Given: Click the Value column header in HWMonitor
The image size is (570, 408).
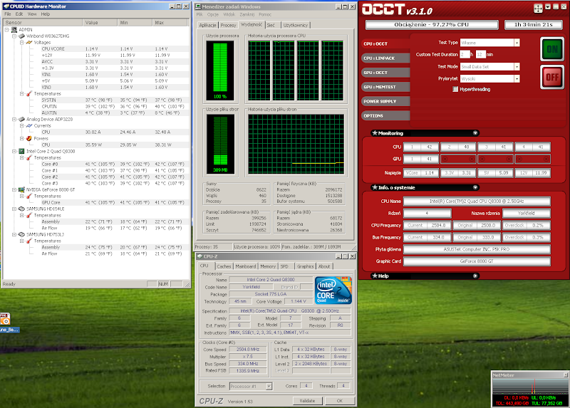Looking at the screenshot, I should click(x=100, y=23).
